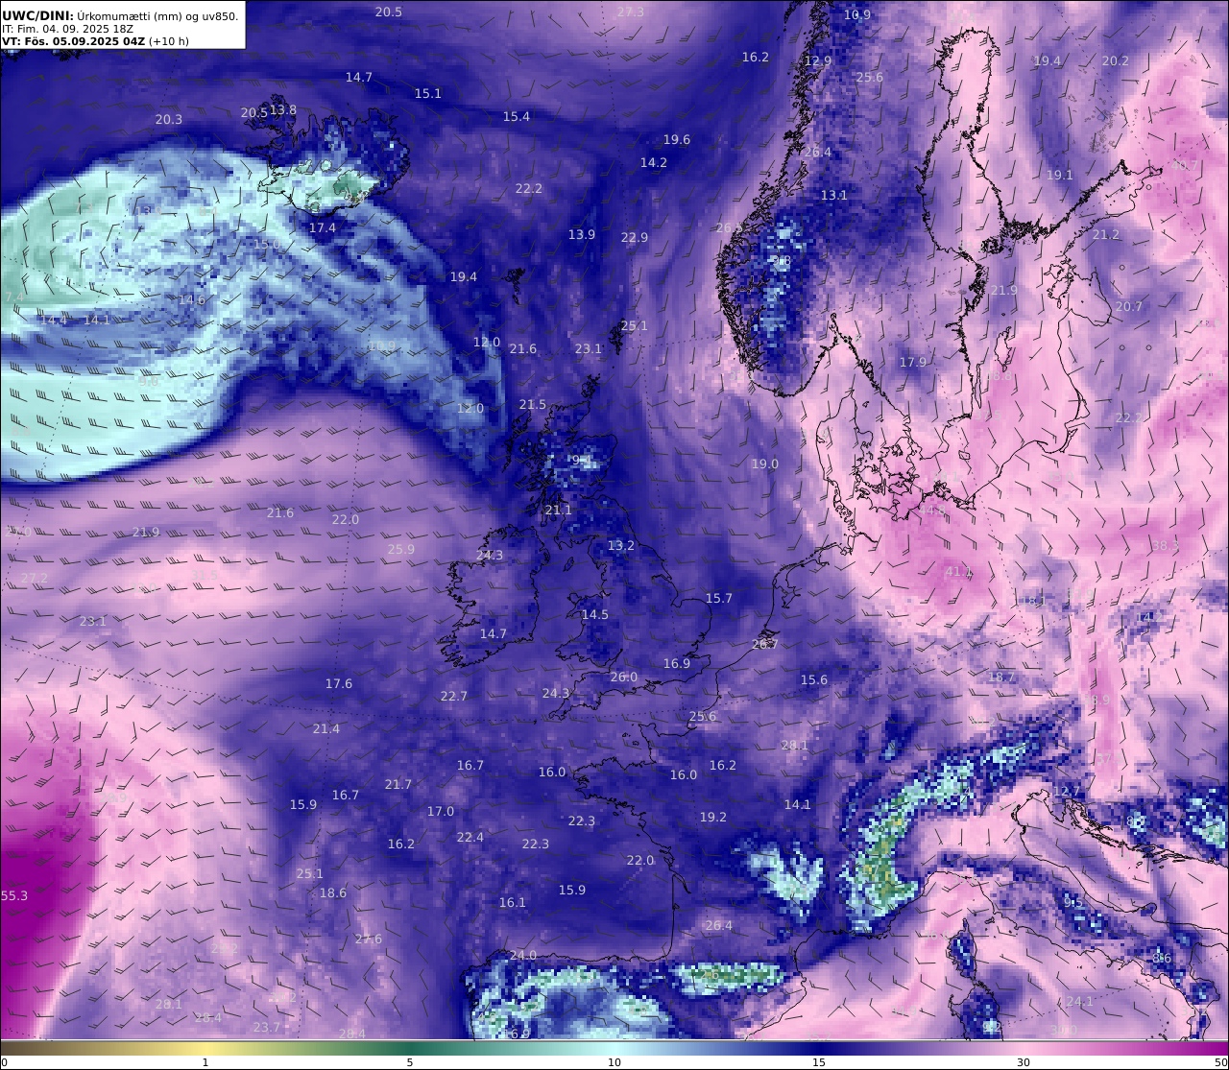
Task: Click the map value '20.3'
Action: pyautogui.click(x=169, y=120)
